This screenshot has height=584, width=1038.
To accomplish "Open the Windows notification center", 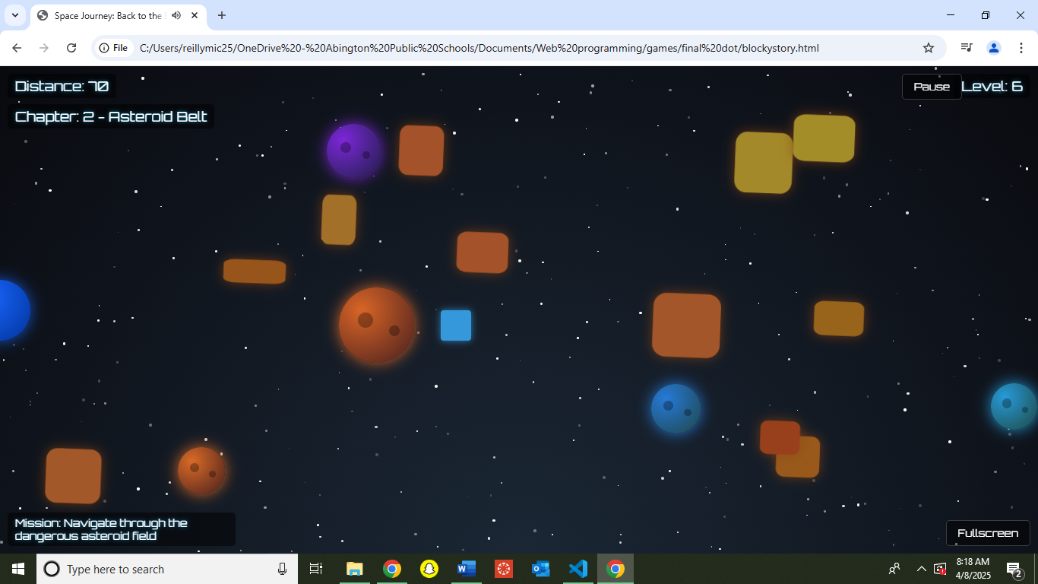I will pos(1014,569).
